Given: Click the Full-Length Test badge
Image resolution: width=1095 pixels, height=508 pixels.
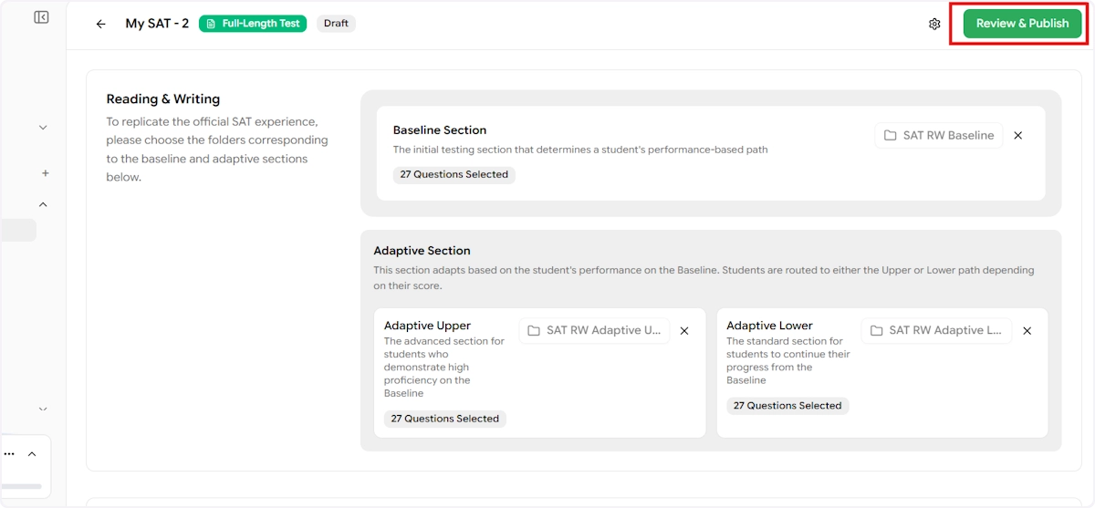Looking at the screenshot, I should coord(253,24).
